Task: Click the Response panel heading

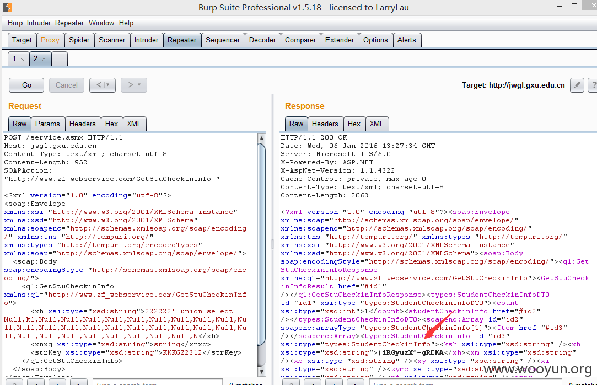Action: click(x=305, y=106)
